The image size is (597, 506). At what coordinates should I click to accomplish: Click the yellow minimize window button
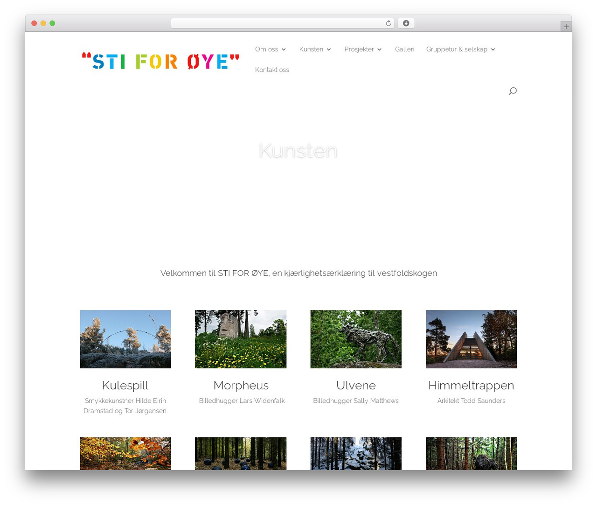(43, 23)
